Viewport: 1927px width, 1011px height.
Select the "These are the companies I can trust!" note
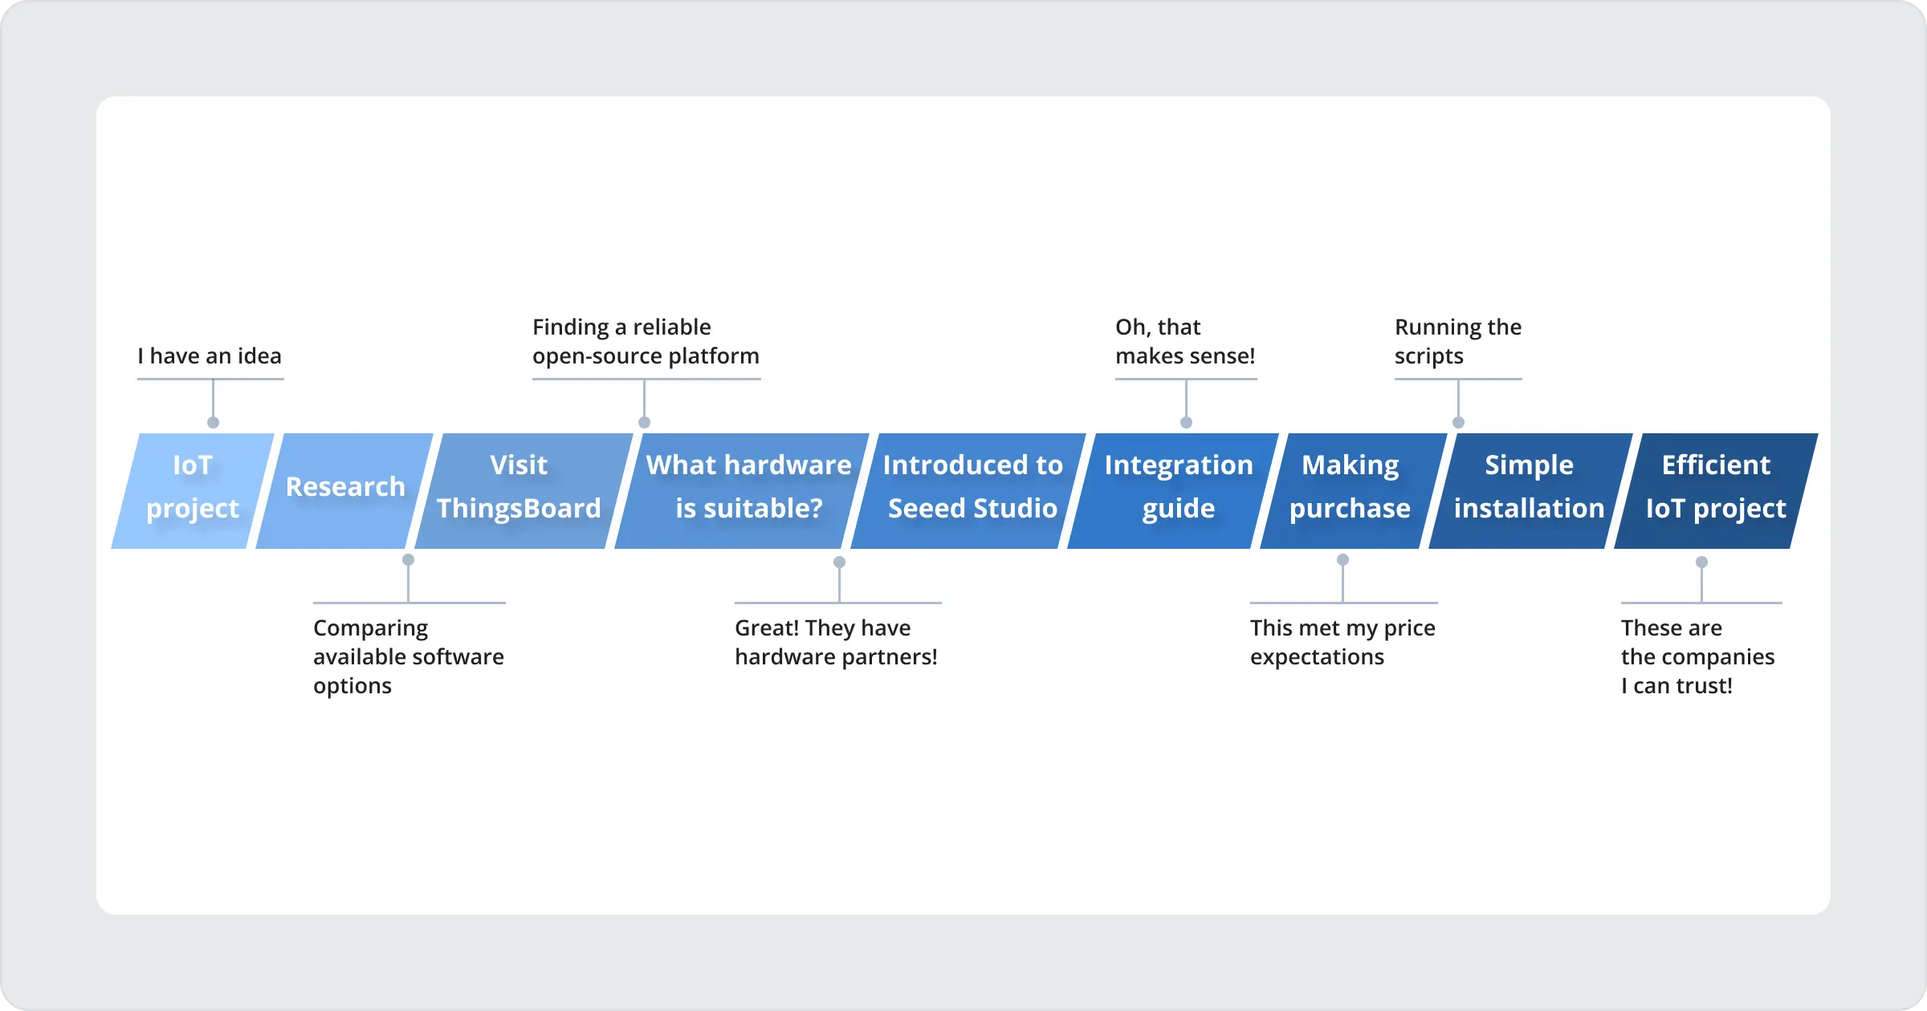1697,656
